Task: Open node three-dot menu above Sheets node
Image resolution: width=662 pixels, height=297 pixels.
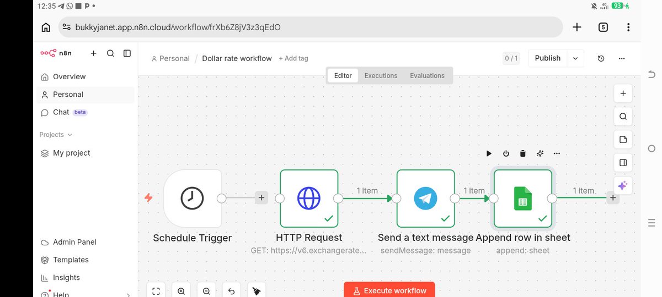Action: (x=557, y=153)
